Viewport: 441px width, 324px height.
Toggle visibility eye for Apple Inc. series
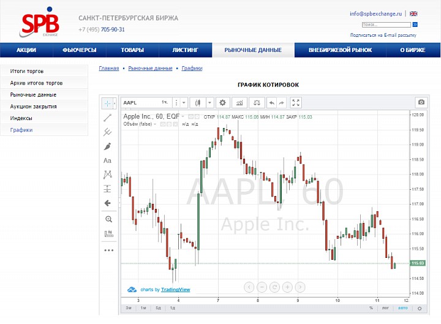pyautogui.click(x=190, y=117)
